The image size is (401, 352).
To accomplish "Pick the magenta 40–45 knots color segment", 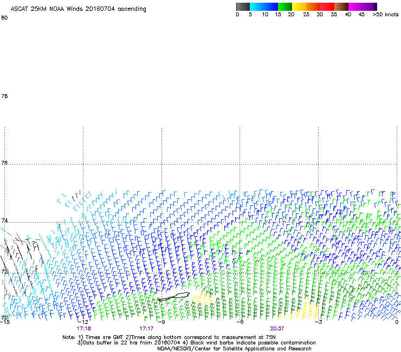I will [x=355, y=6].
